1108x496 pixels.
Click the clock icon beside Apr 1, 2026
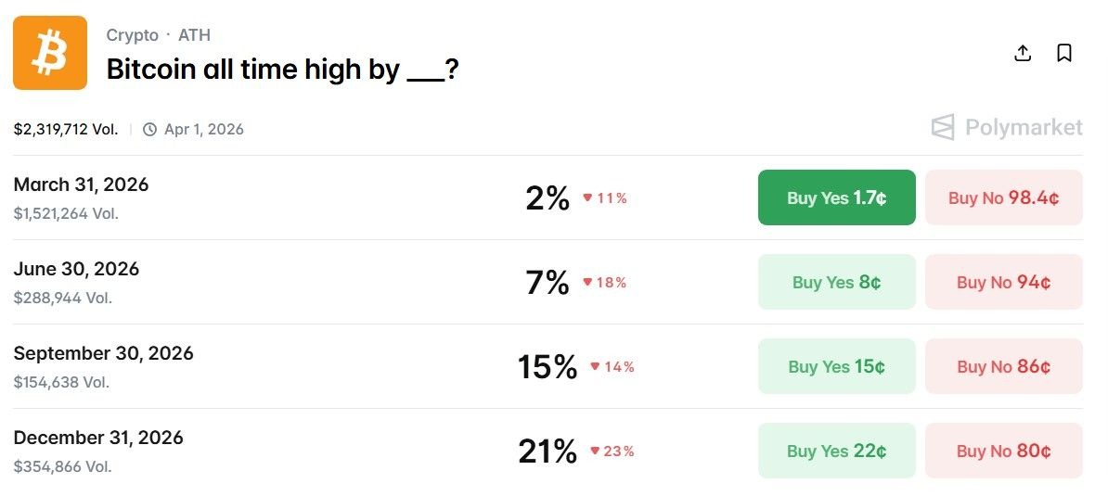[150, 130]
